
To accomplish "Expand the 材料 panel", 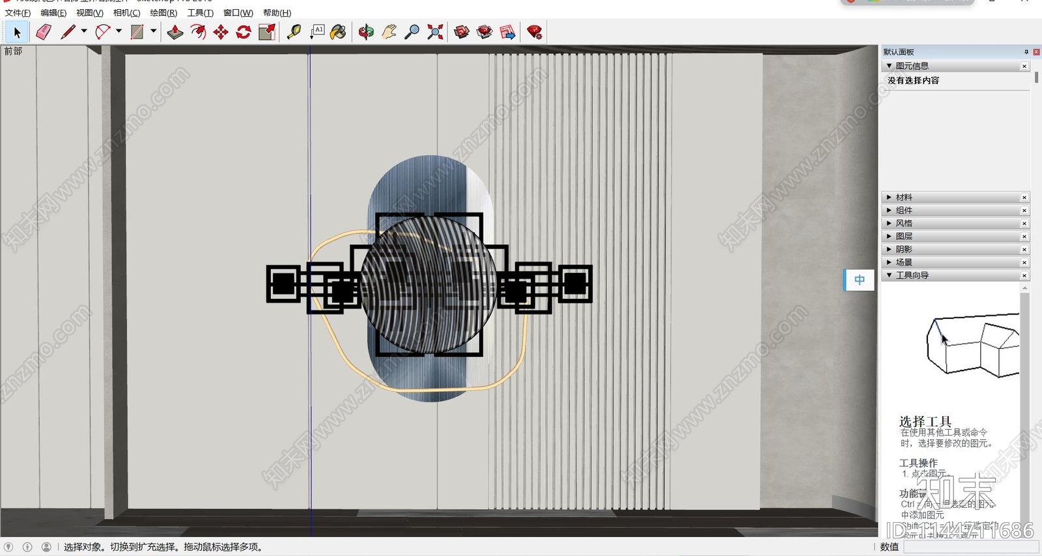I will coord(889,197).
